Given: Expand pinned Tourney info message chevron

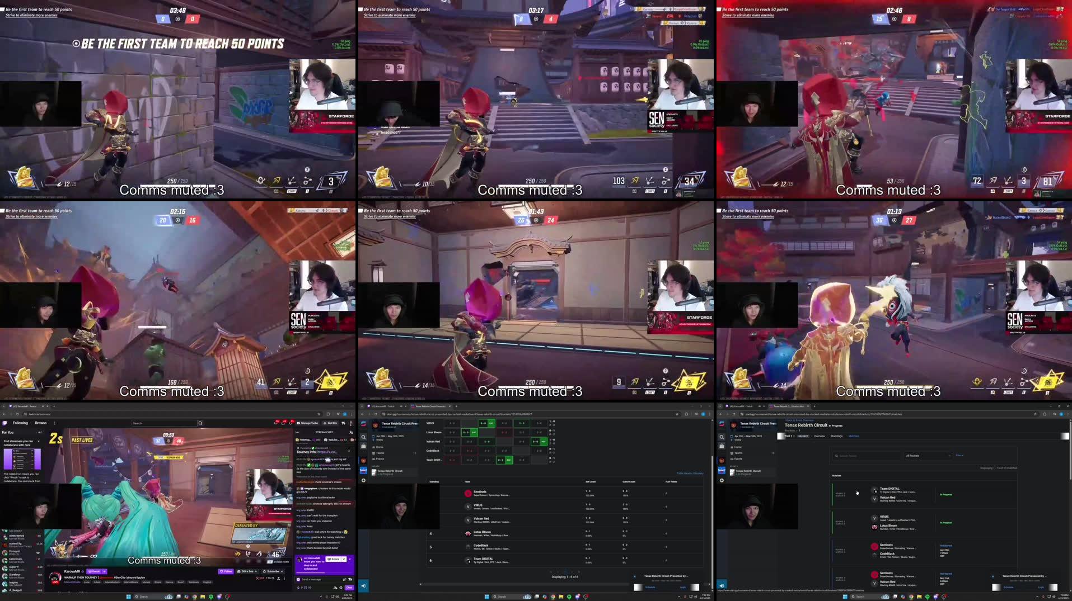Looking at the screenshot, I should pyautogui.click(x=349, y=451).
